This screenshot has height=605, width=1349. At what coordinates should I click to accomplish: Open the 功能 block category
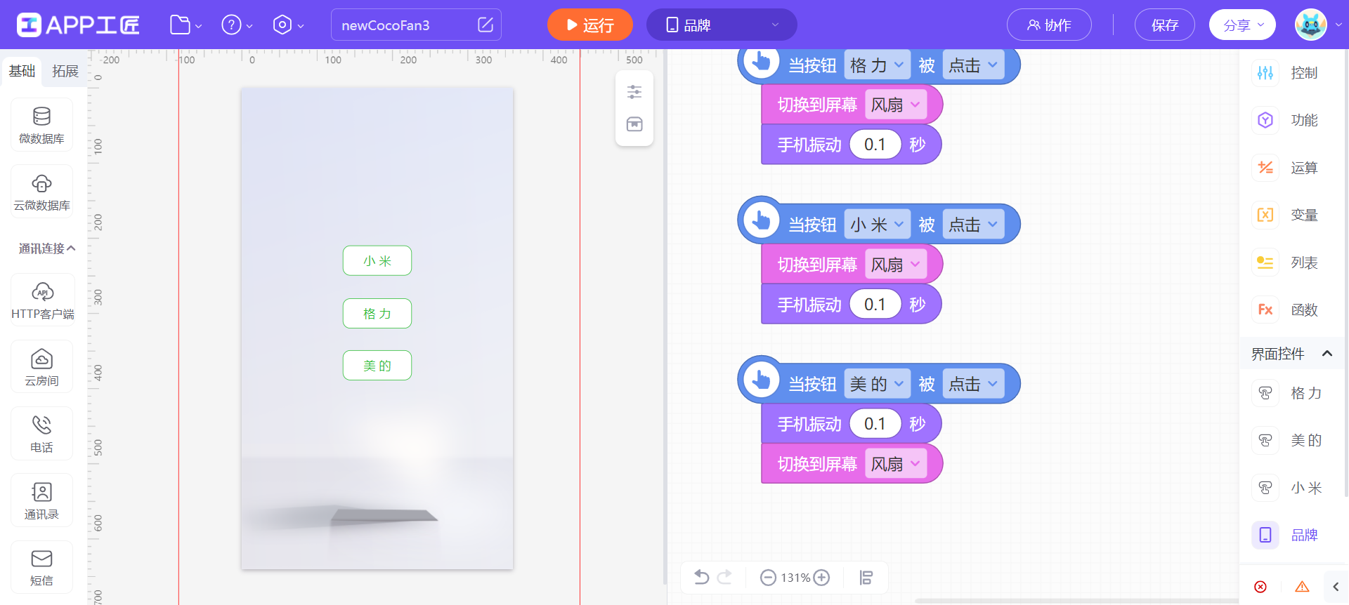click(1287, 120)
